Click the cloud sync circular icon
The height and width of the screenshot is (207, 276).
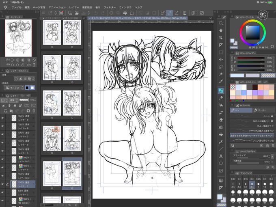tap(263, 15)
